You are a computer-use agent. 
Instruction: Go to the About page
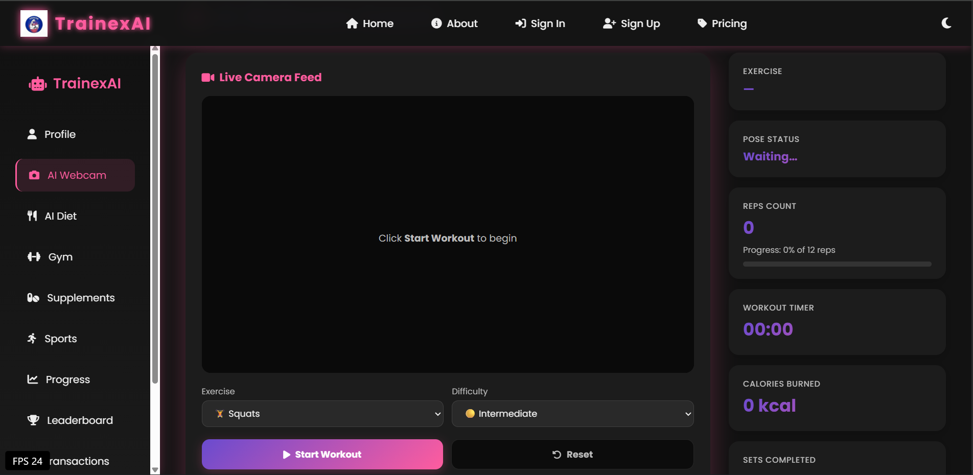pos(454,23)
